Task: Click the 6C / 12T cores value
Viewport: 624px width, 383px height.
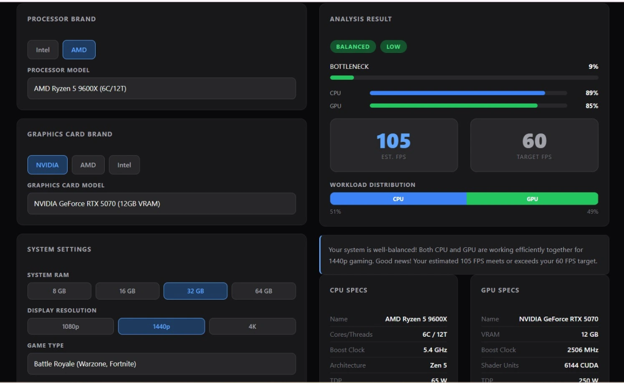Action: click(434, 334)
